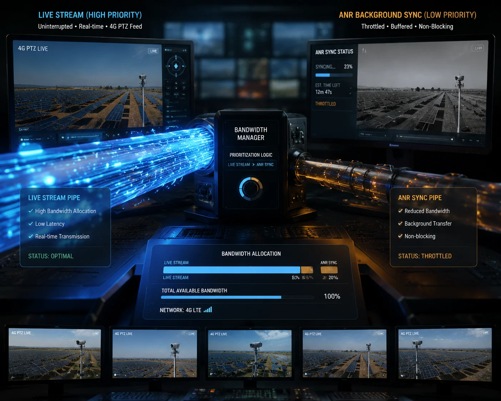Click the PTZ directional joystick control
Image resolution: width=501 pixels, height=401 pixels.
(x=176, y=66)
